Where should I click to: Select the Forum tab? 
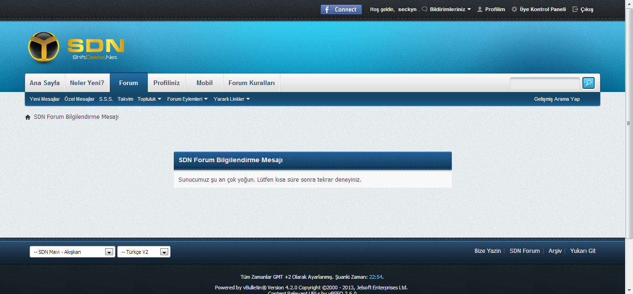point(128,83)
